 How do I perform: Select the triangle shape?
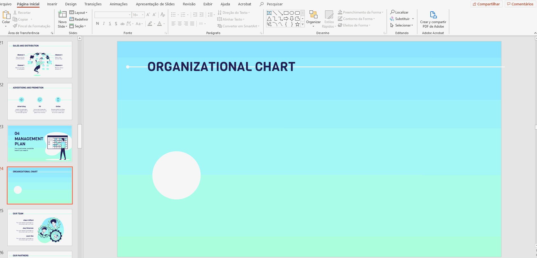coord(269,19)
